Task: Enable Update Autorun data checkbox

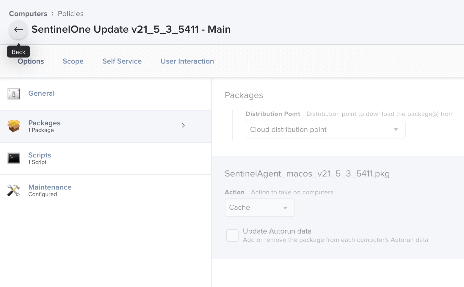Action: (232, 236)
